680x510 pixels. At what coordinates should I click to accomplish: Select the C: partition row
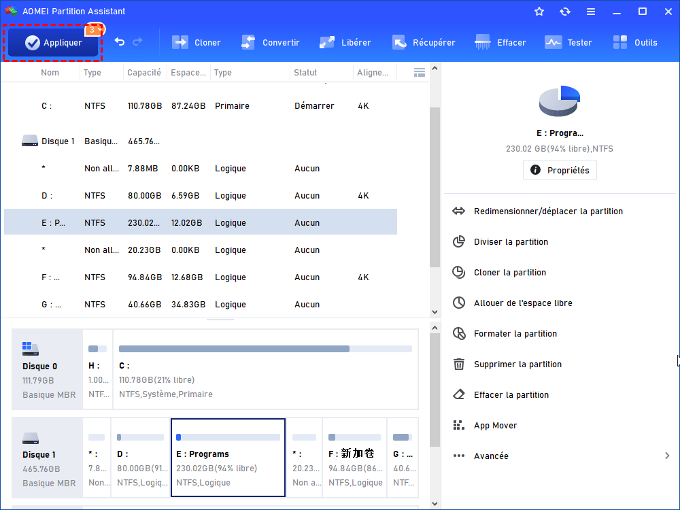(x=201, y=106)
